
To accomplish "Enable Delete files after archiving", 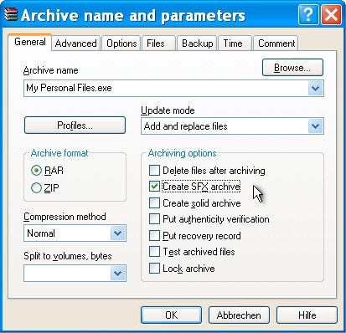I will tap(154, 171).
